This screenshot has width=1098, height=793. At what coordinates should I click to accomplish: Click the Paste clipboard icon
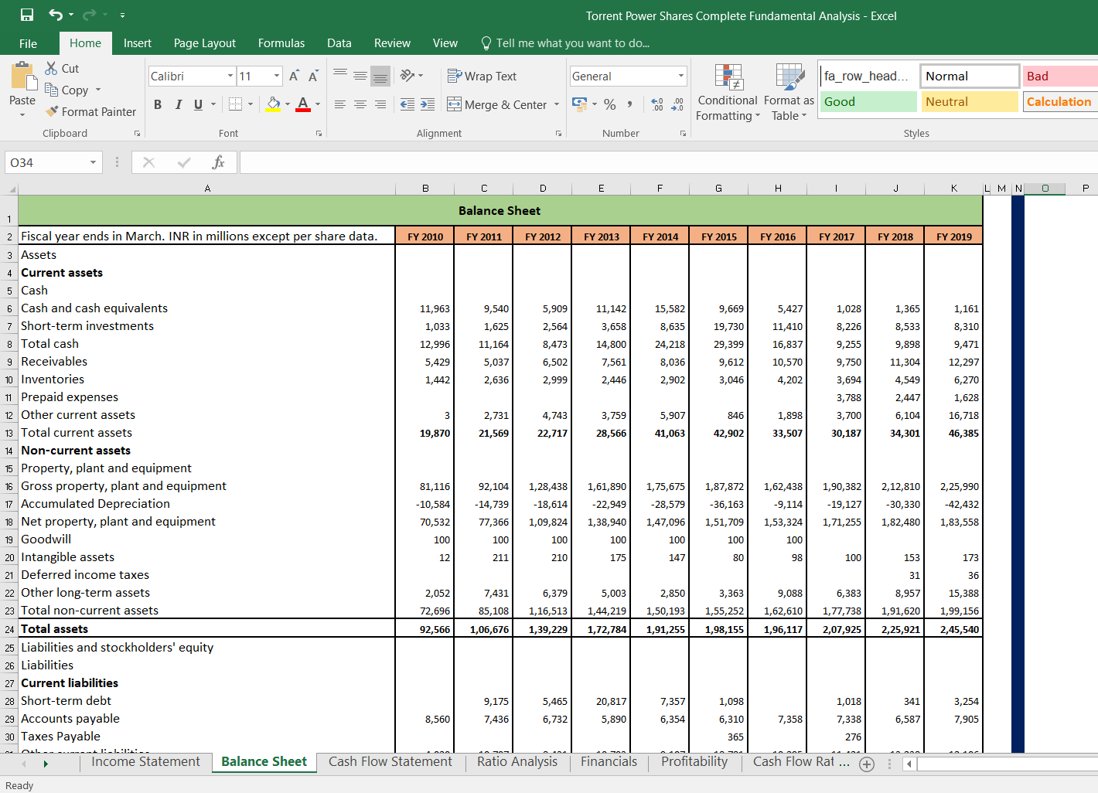22,76
